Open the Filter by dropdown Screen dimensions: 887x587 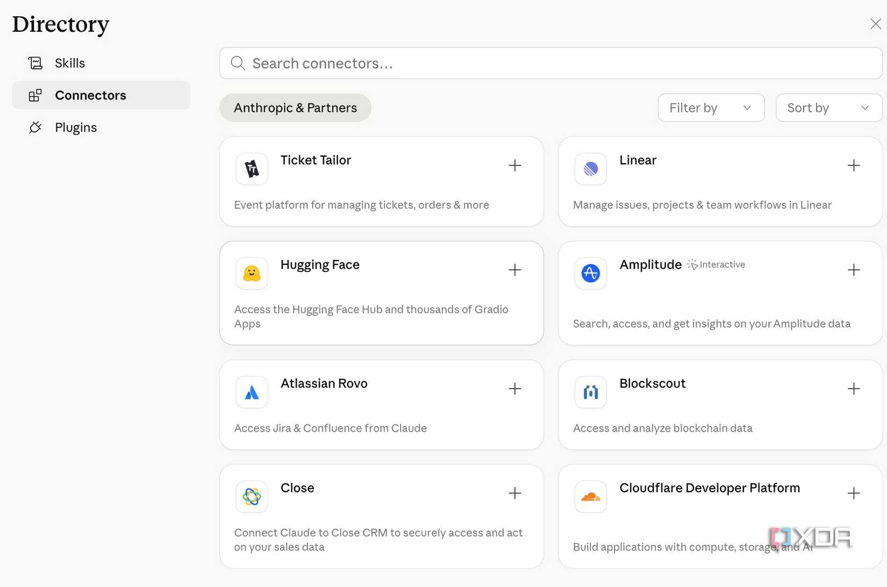[711, 108]
